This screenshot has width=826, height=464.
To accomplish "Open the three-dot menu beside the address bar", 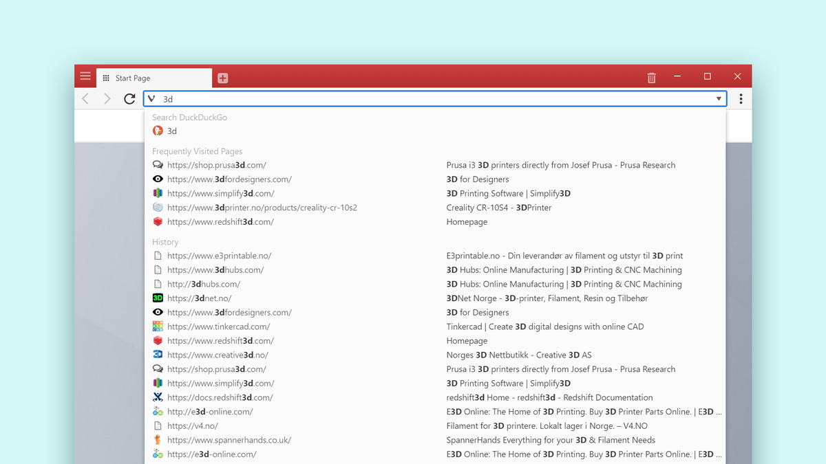I will click(x=740, y=98).
